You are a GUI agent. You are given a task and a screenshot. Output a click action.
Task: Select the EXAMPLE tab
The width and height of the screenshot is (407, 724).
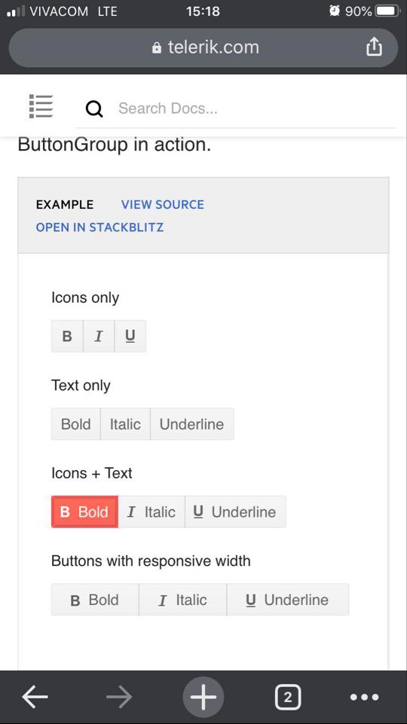tap(65, 205)
